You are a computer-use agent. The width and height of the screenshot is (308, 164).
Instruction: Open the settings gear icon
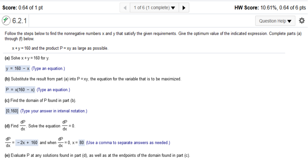coord(302,21)
